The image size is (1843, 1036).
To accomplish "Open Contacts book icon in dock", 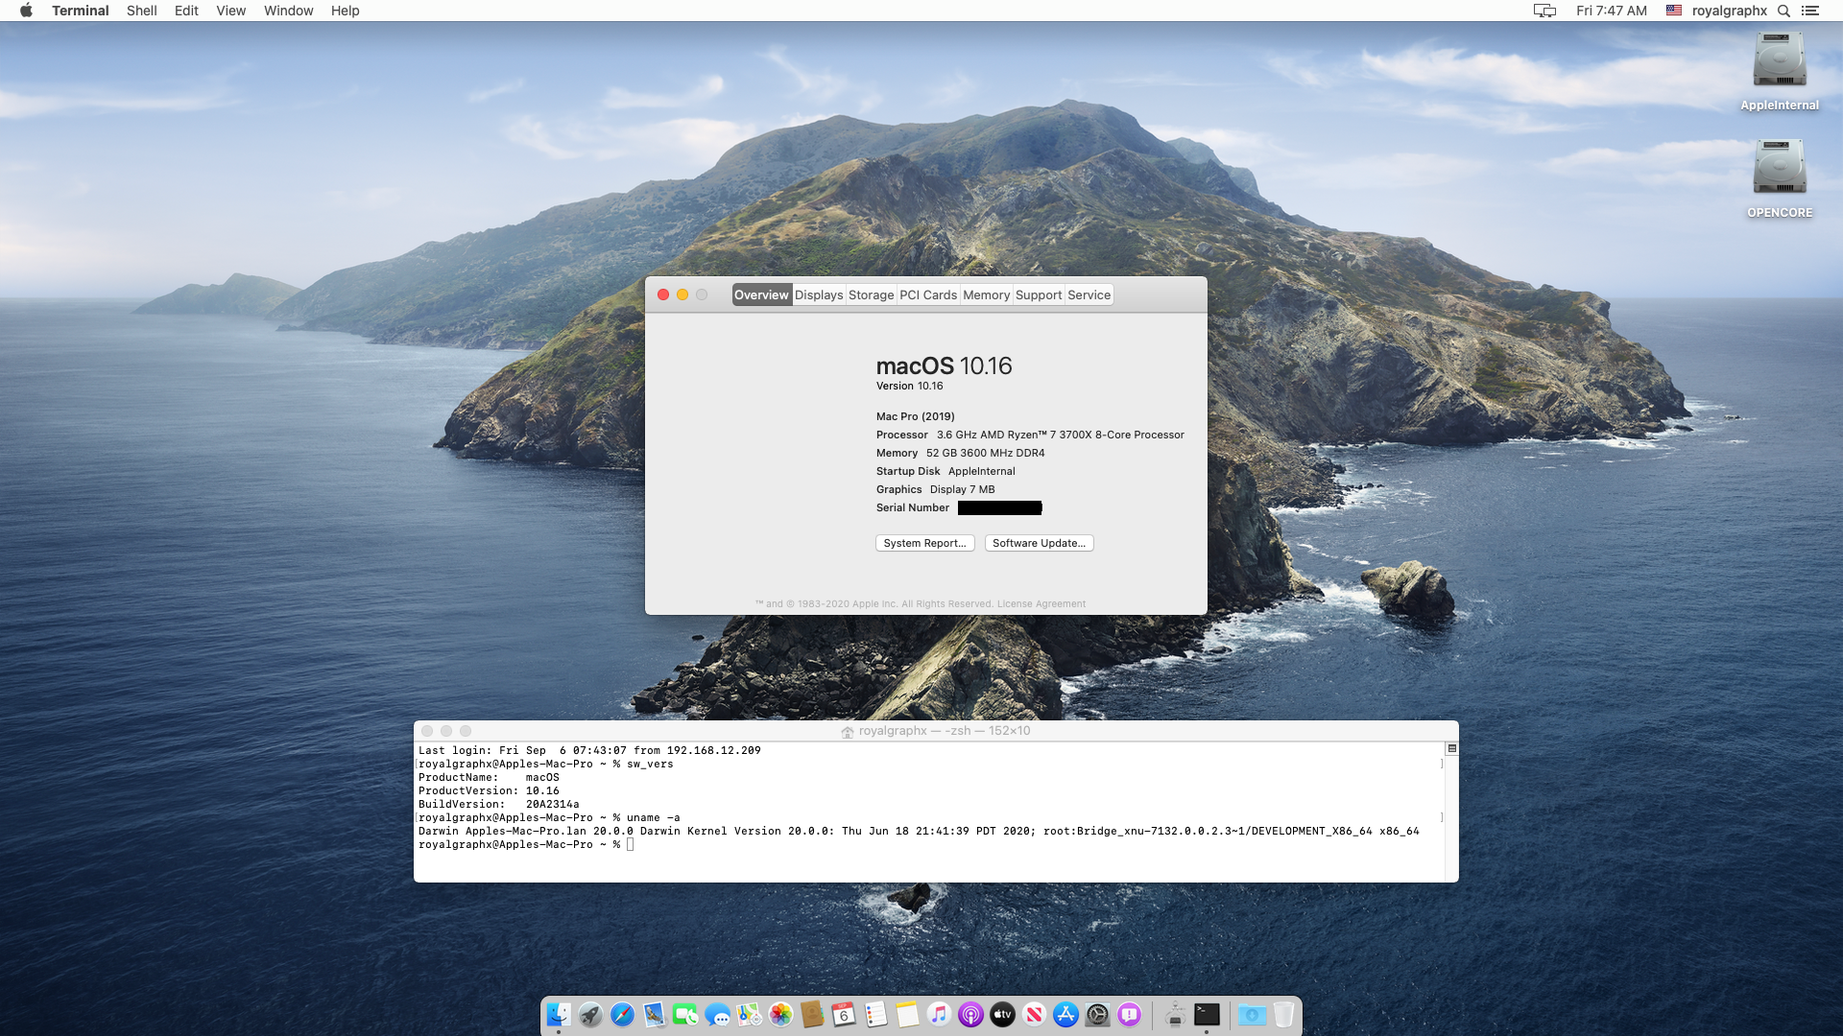I will pos(812,1014).
